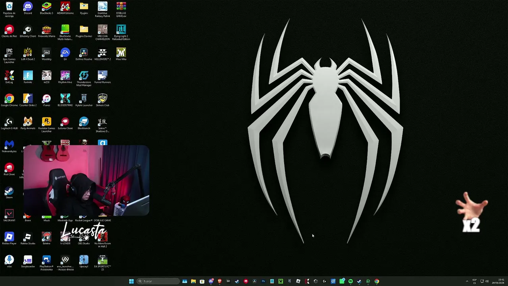Image resolution: width=508 pixels, height=286 pixels.
Task: Select the Epic Games Launcher shortcut
Action: (x=9, y=56)
